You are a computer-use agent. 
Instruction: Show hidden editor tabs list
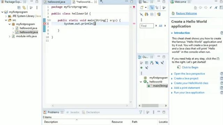101,1
